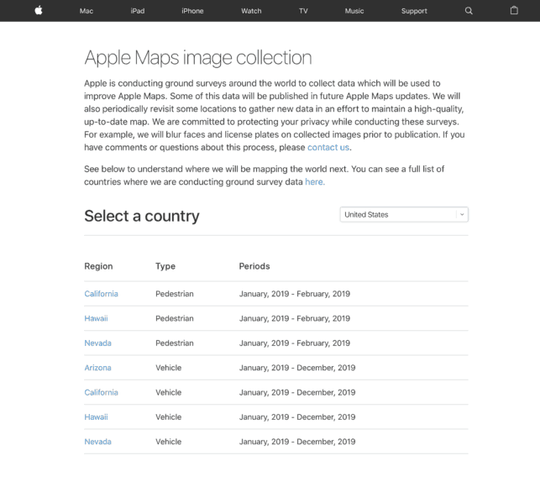
Task: Select Nevada in the Vehicle row
Action: coord(97,442)
